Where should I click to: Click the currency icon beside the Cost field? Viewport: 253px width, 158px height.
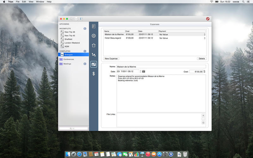coord(204,71)
